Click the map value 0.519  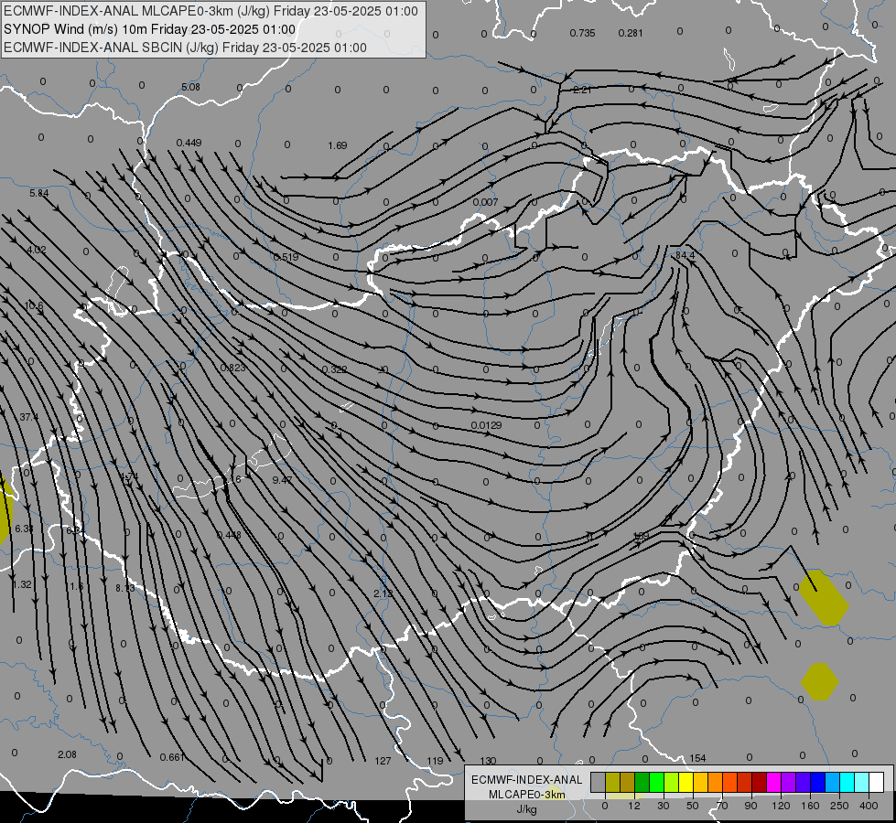(x=286, y=257)
